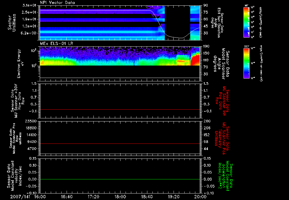Click the 190 Scanner Angle tick label
Viewport: 289px width, 200px height.
[206, 46]
